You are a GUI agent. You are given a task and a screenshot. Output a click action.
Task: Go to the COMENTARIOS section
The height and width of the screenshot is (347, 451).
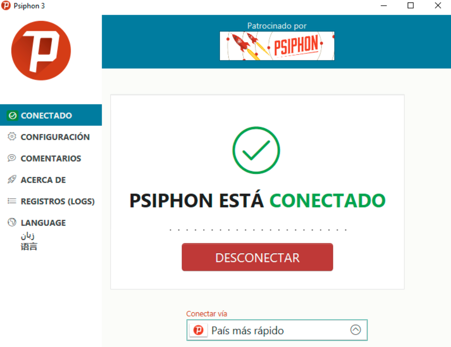[51, 158]
